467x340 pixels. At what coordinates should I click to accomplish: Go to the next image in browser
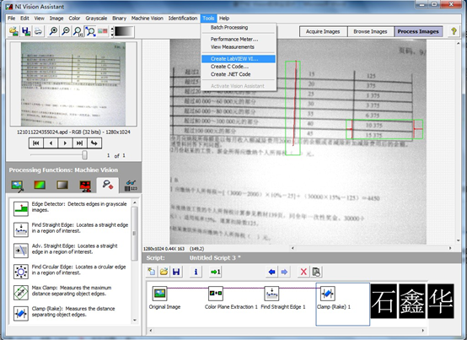pyautogui.click(x=65, y=143)
